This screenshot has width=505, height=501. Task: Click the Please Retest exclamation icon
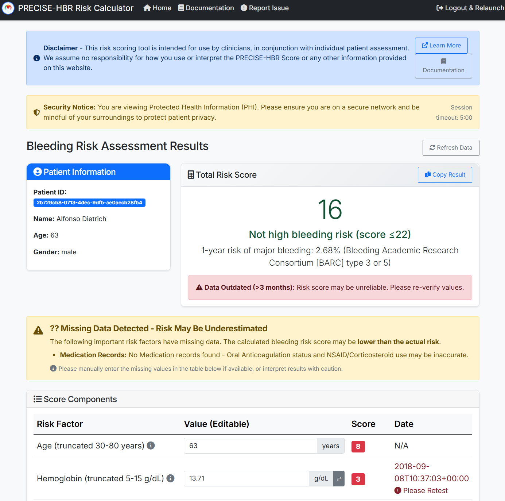398,491
